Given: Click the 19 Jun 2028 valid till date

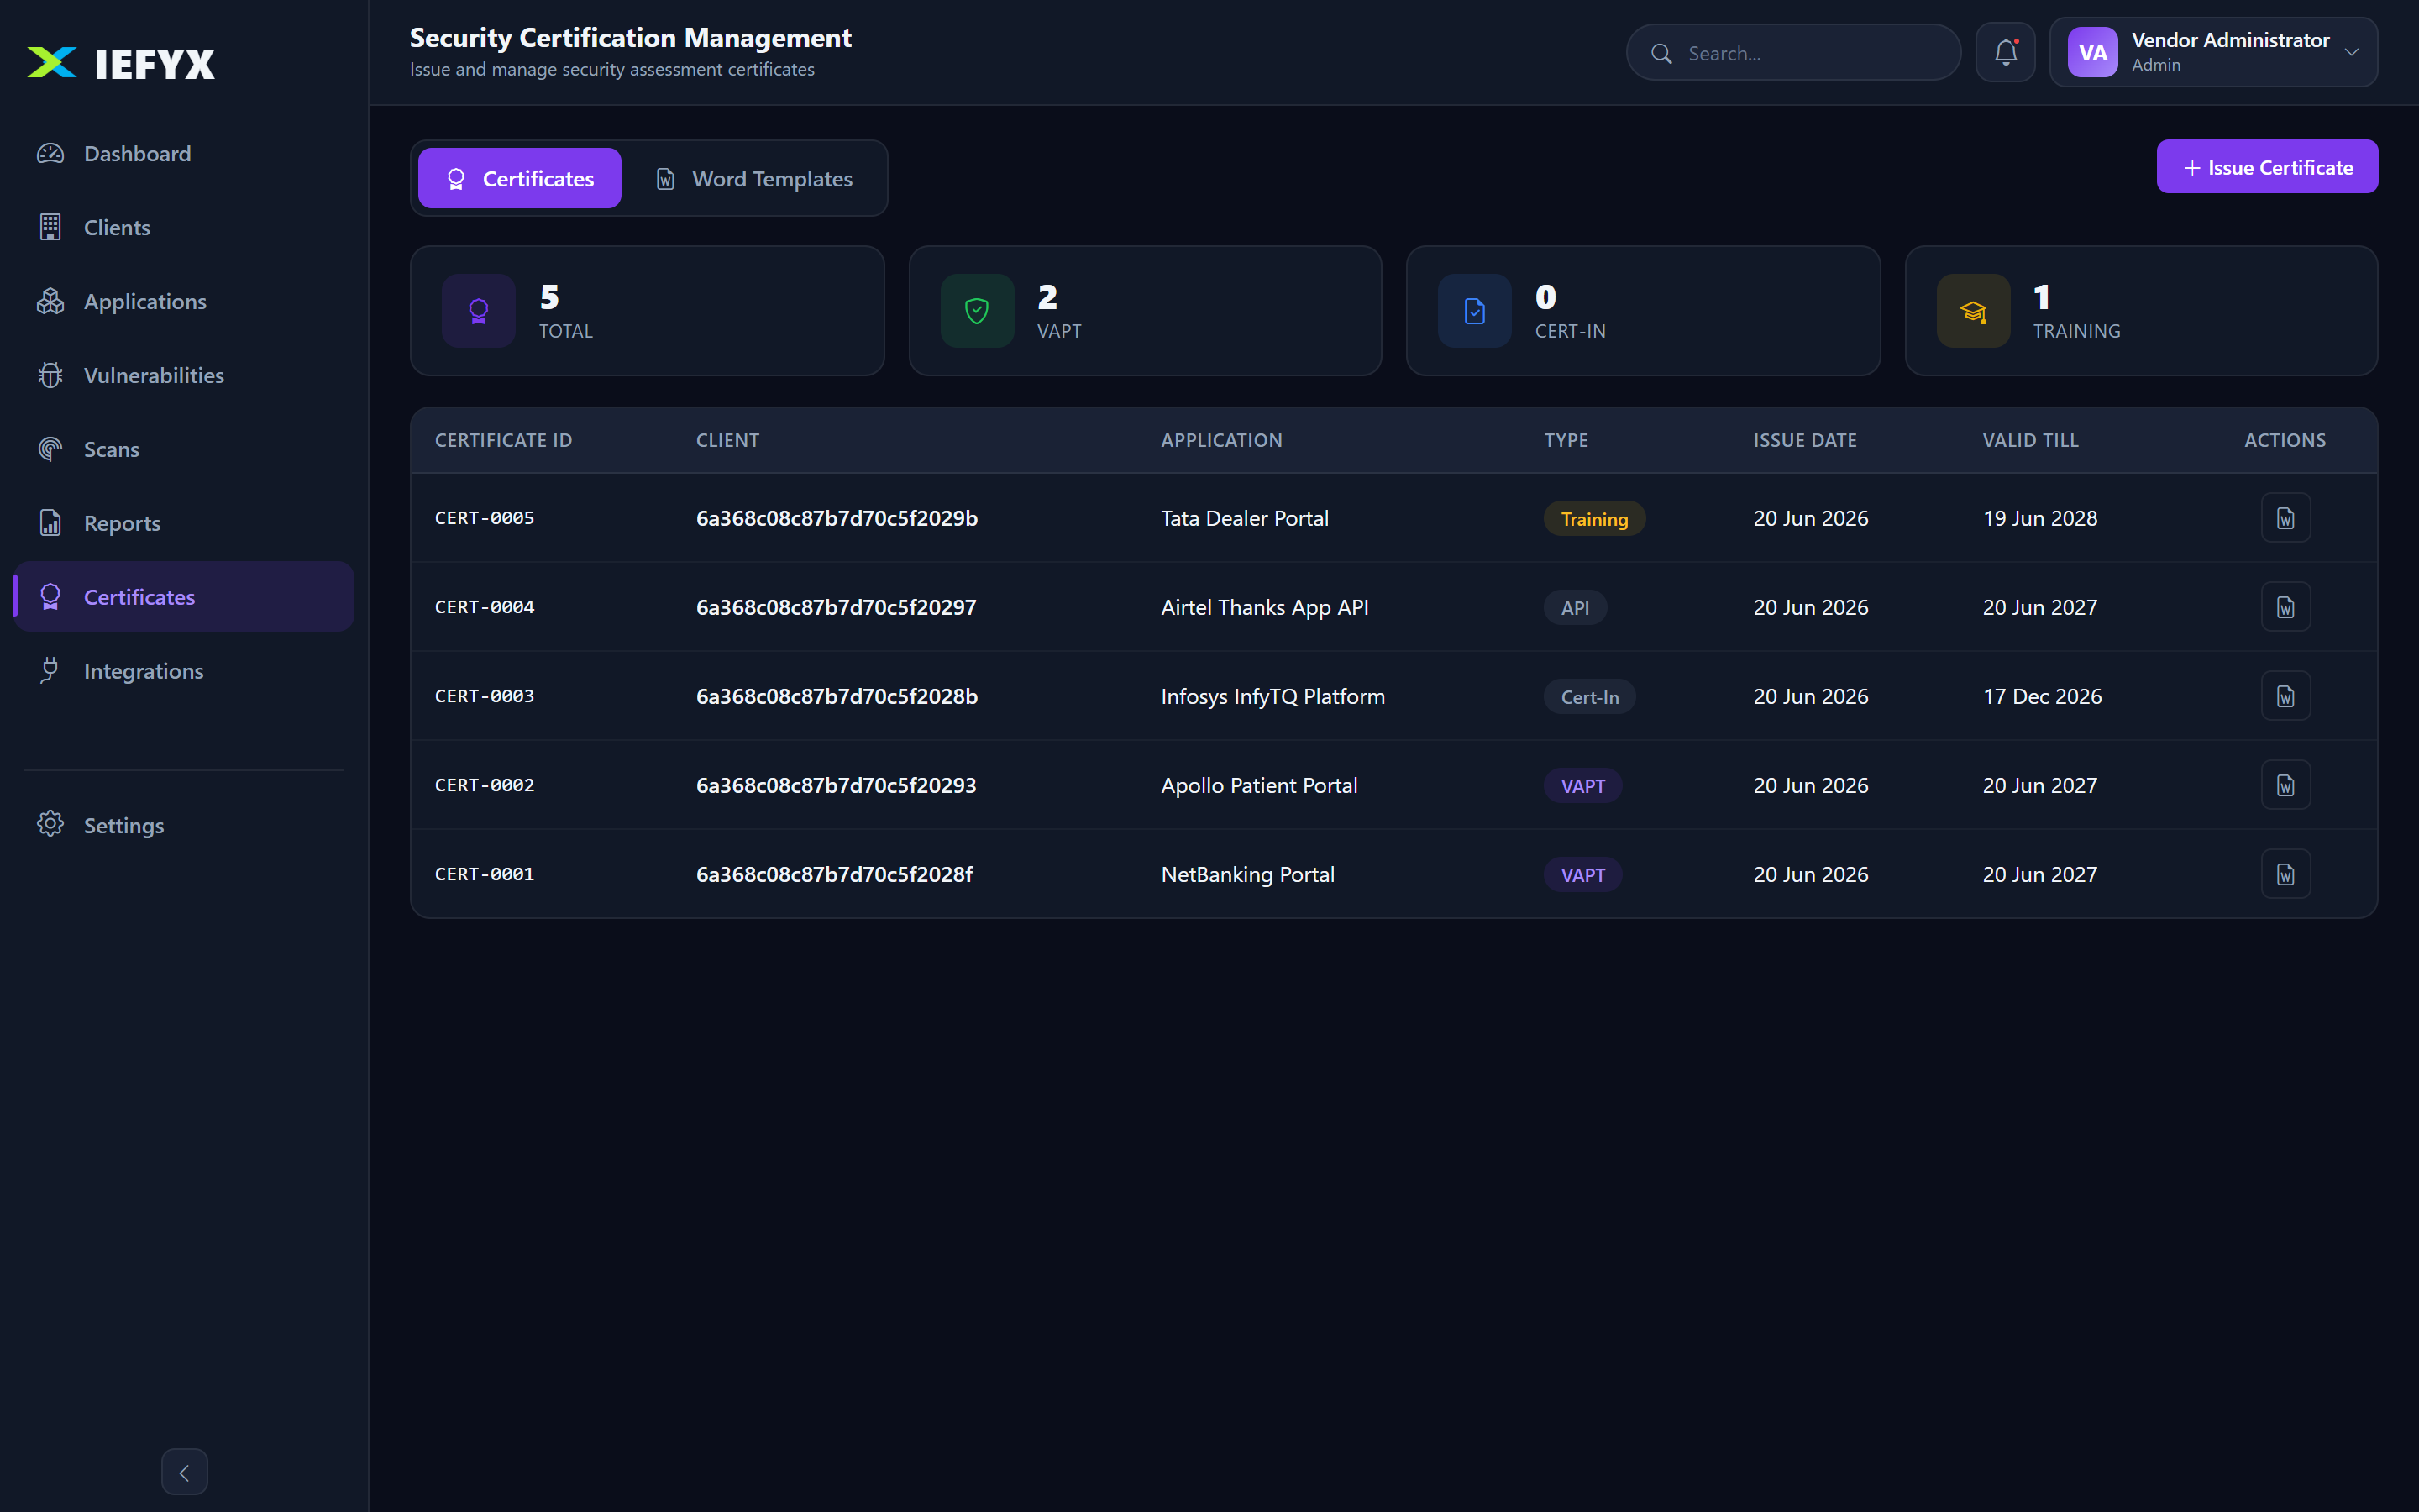Looking at the screenshot, I should [x=2040, y=518].
